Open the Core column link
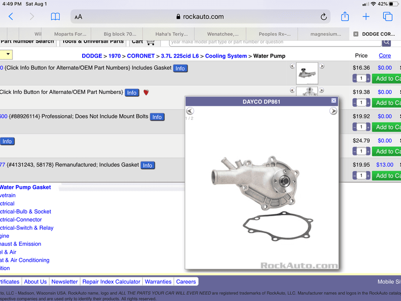 384,56
